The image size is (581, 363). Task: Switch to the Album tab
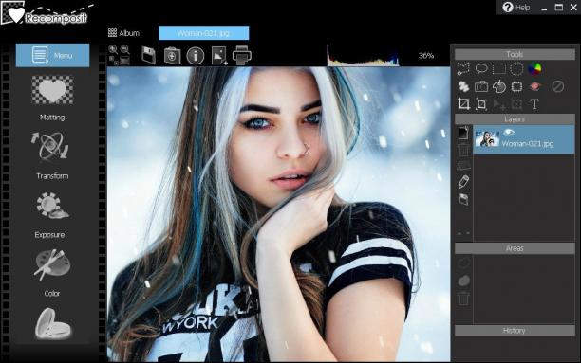pyautogui.click(x=123, y=33)
